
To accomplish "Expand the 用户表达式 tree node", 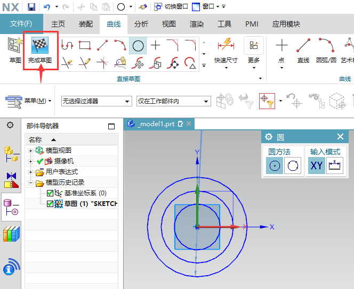I will [x=30, y=172].
